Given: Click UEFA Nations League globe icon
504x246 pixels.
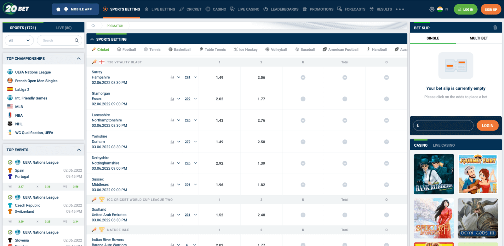Looking at the screenshot, I should click(x=10, y=72).
